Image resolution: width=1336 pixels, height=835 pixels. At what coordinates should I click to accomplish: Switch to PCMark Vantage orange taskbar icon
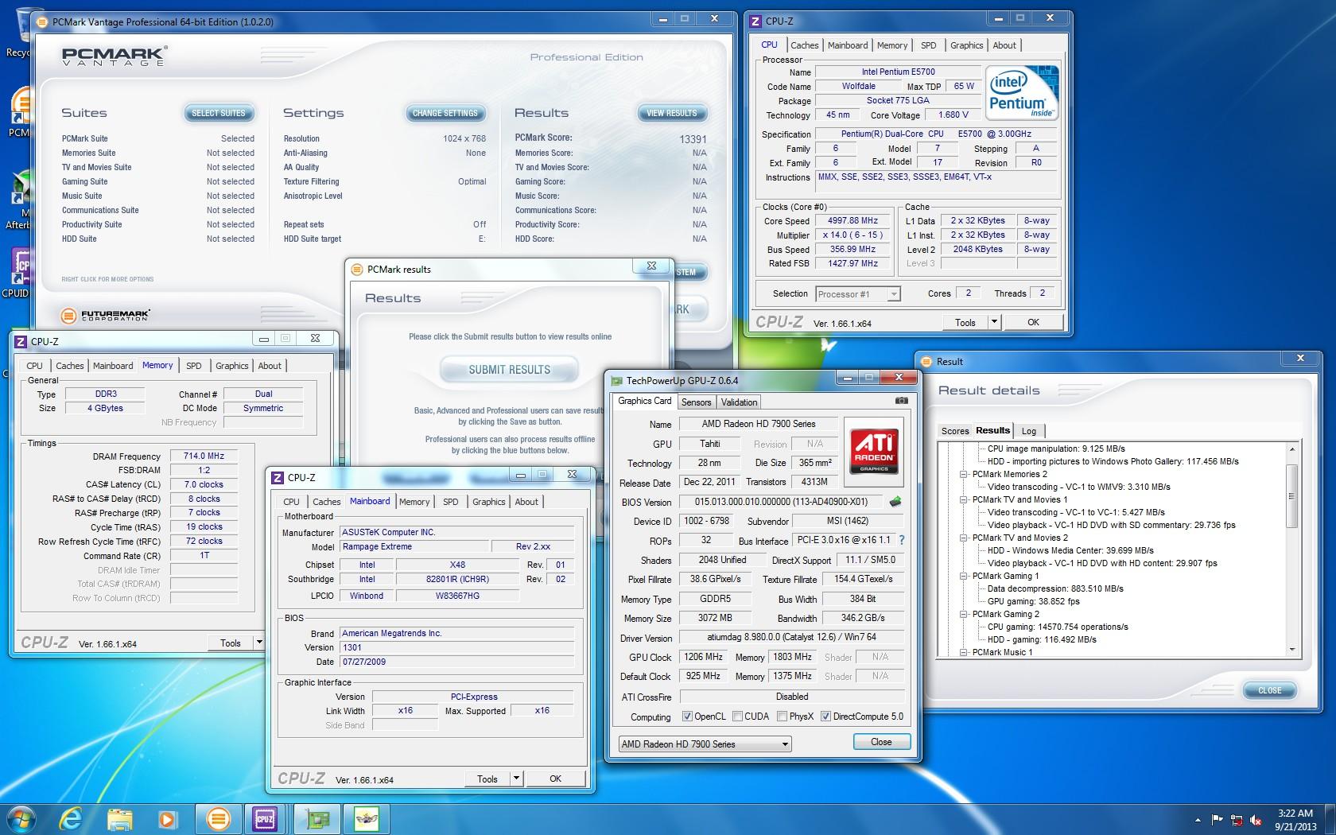[x=218, y=818]
